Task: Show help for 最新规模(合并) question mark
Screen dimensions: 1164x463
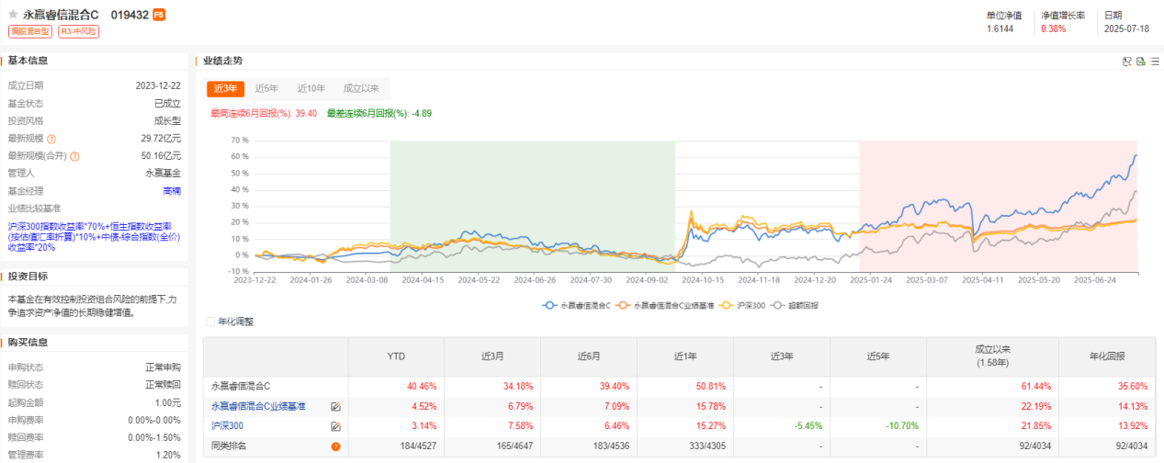Action: coord(73,156)
